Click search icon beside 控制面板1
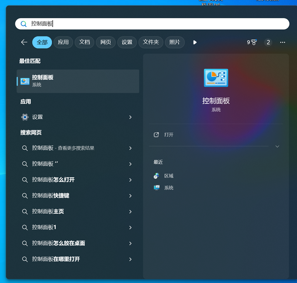This screenshot has width=297, height=283. point(25,227)
